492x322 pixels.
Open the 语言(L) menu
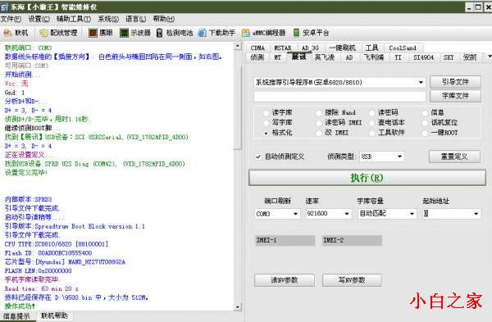click(x=136, y=19)
